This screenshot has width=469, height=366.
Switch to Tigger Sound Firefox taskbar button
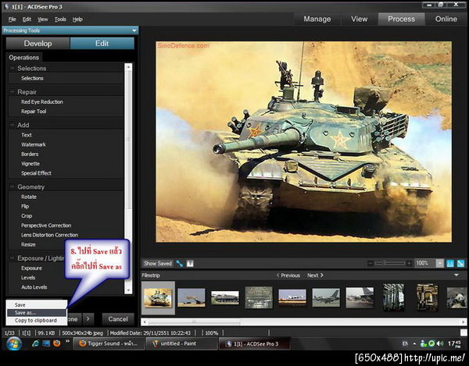pyautogui.click(x=109, y=343)
